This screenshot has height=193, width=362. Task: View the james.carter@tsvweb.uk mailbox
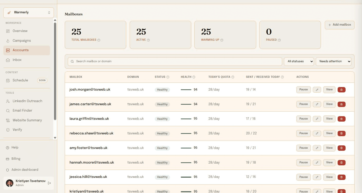(x=329, y=104)
